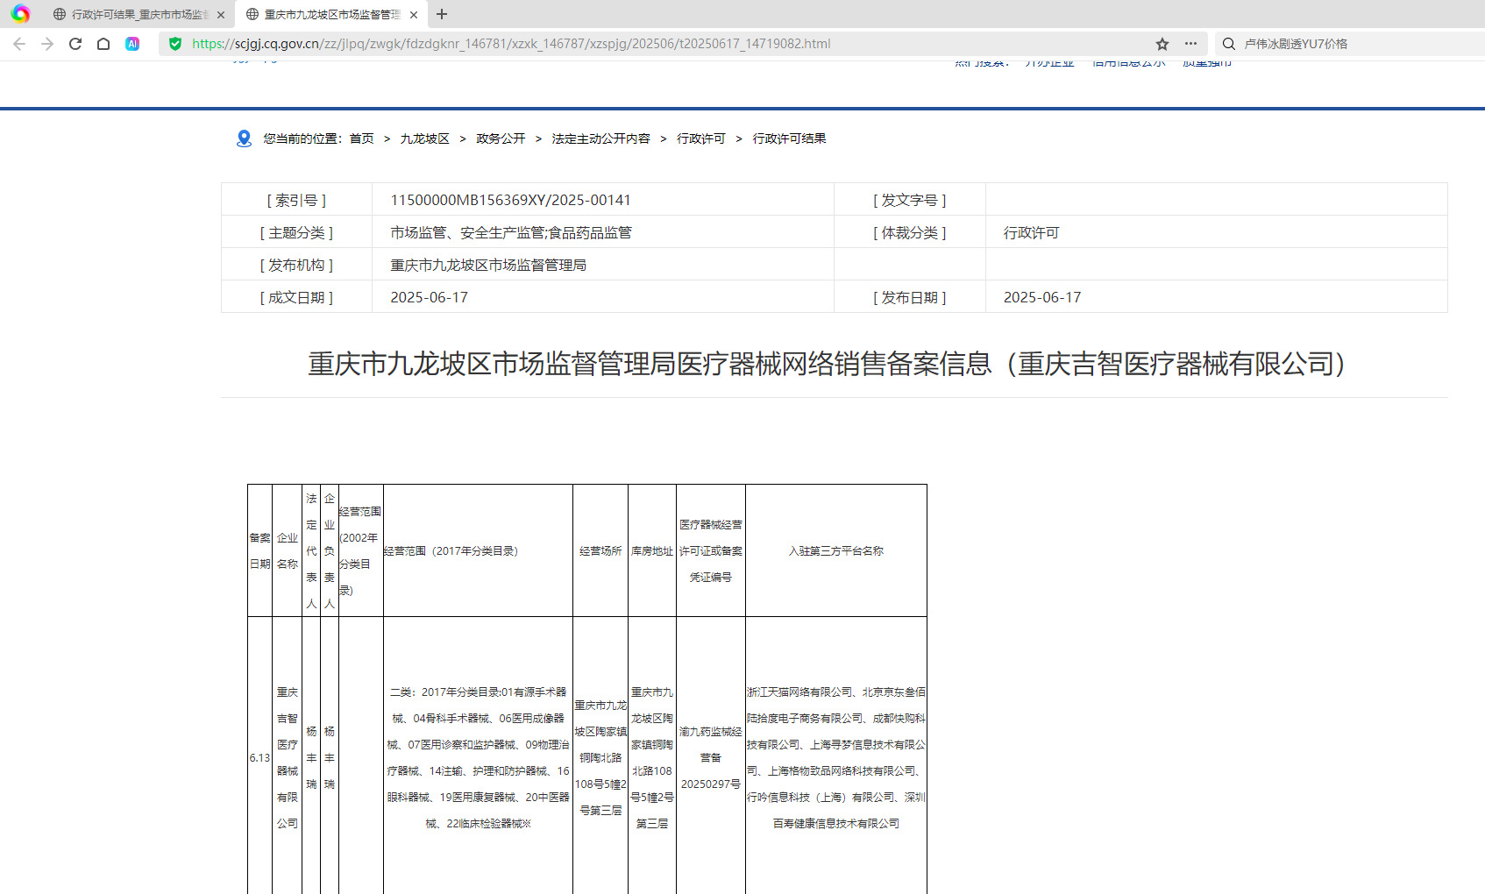Click the 发布日期 value 2025-06-17
1485x894 pixels.
coord(1042,297)
